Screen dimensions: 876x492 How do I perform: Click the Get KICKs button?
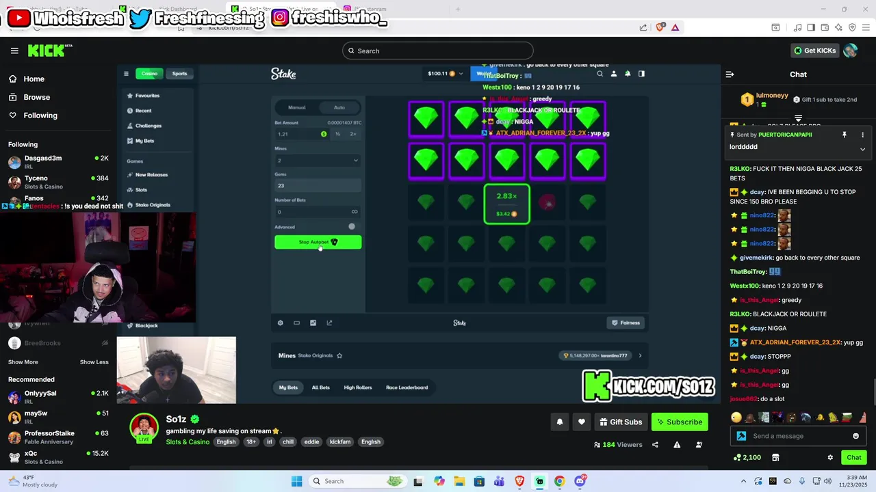(815, 51)
